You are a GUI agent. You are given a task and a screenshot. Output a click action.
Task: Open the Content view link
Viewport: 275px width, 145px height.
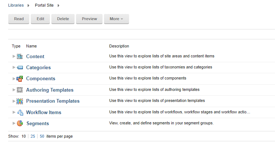[x=35, y=56]
